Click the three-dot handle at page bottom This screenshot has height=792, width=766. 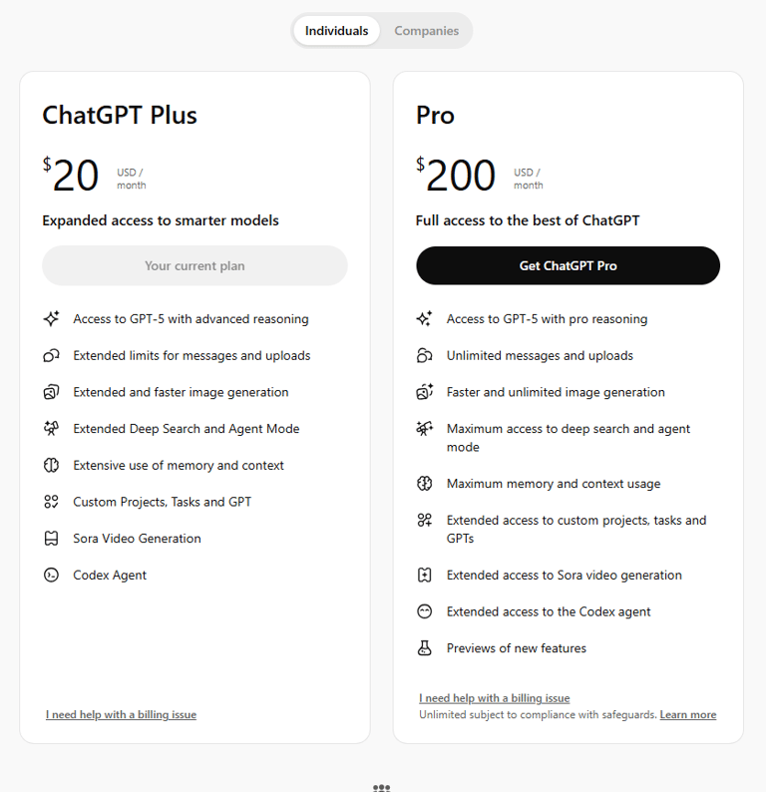[x=382, y=787]
